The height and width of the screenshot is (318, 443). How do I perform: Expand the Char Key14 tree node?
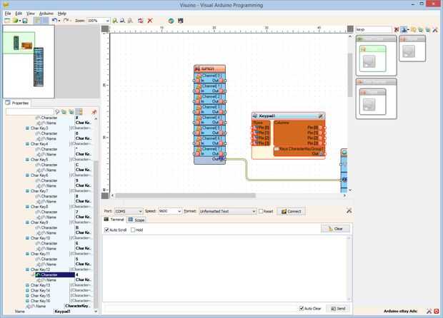(x=27, y=290)
